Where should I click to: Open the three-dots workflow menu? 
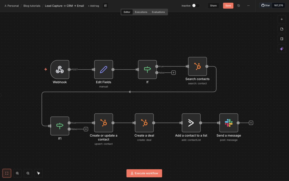pos(248,6)
